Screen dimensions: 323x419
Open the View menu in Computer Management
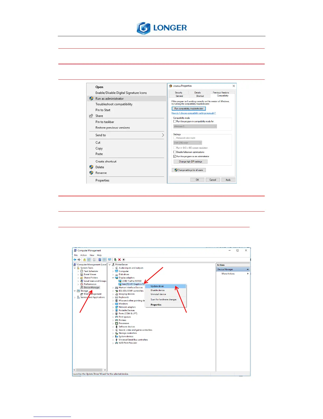coord(92,255)
